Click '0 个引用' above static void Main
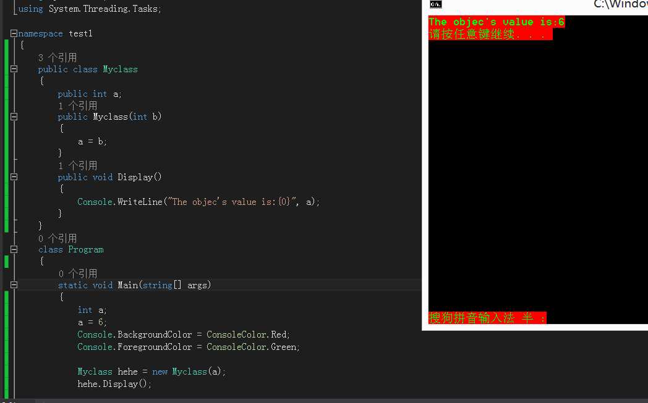The image size is (648, 403). pyautogui.click(x=78, y=273)
